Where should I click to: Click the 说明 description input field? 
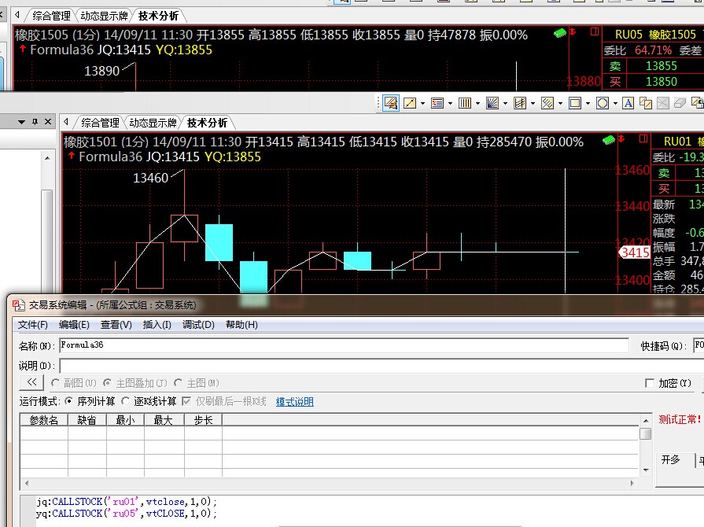click(x=381, y=366)
